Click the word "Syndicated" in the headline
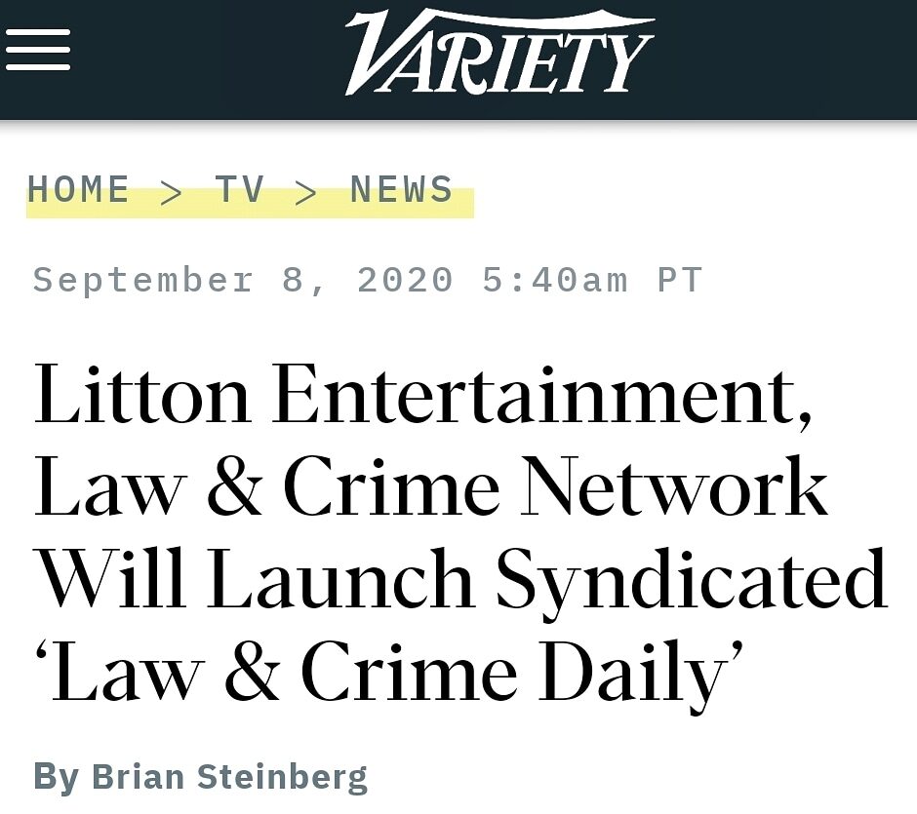The image size is (917, 814). tap(691, 579)
